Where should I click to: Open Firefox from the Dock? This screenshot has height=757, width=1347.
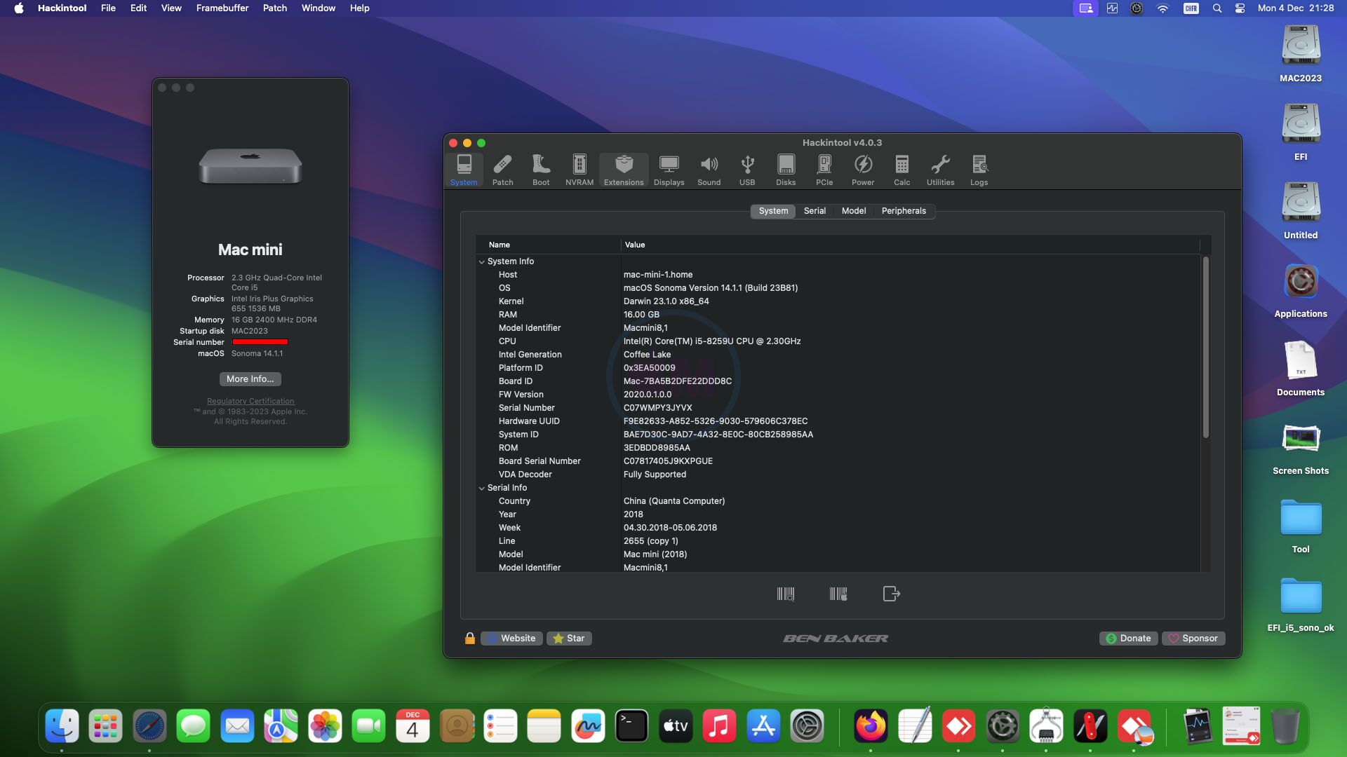click(x=871, y=726)
